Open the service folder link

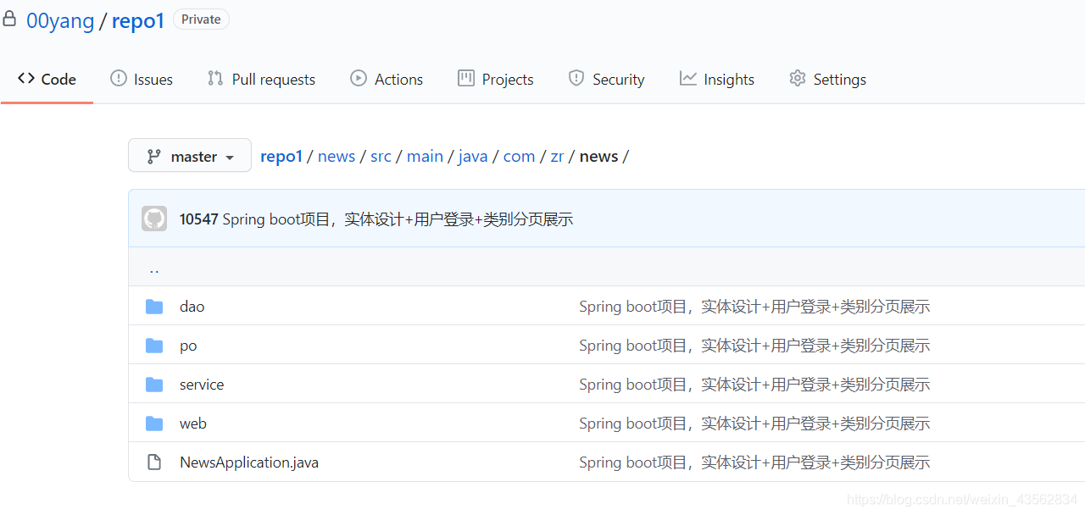point(201,384)
